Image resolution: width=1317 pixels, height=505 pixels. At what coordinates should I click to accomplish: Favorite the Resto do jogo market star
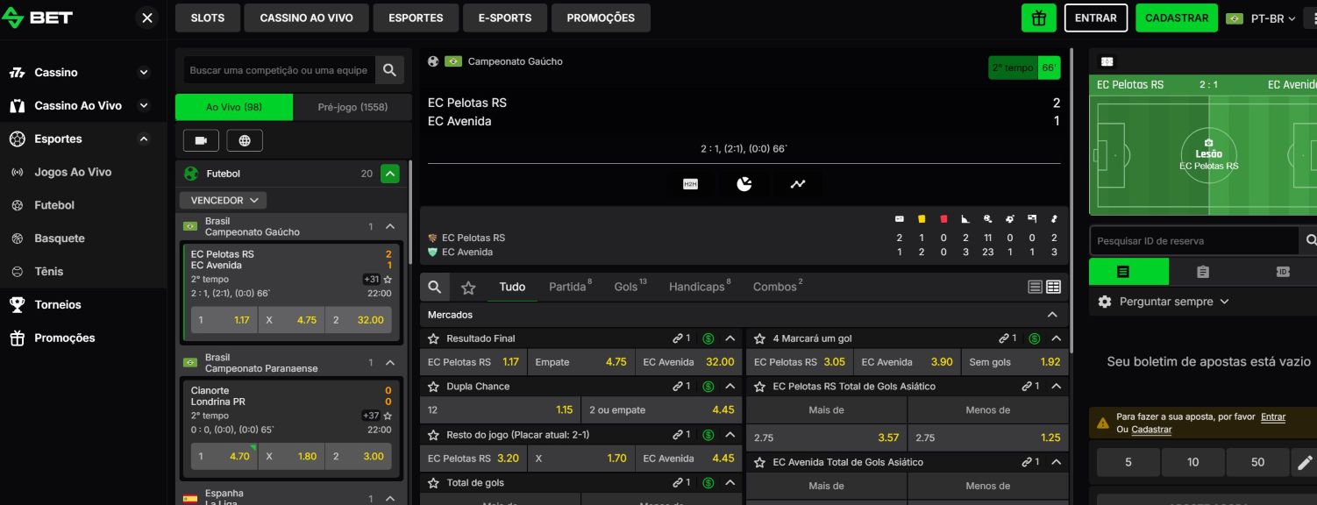point(433,435)
